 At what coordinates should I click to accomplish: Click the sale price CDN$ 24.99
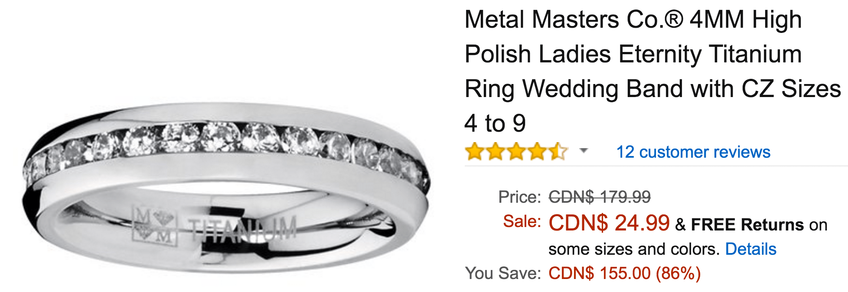[609, 223]
